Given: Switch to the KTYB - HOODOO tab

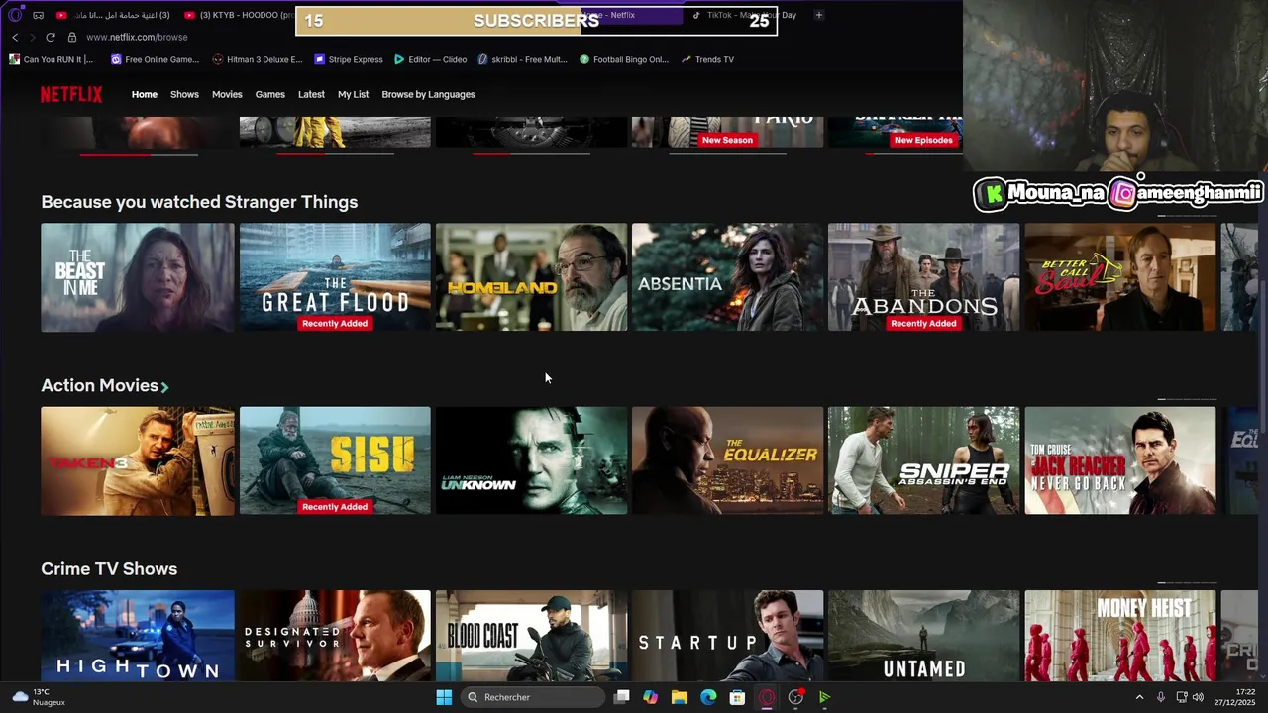Looking at the screenshot, I should (x=239, y=15).
